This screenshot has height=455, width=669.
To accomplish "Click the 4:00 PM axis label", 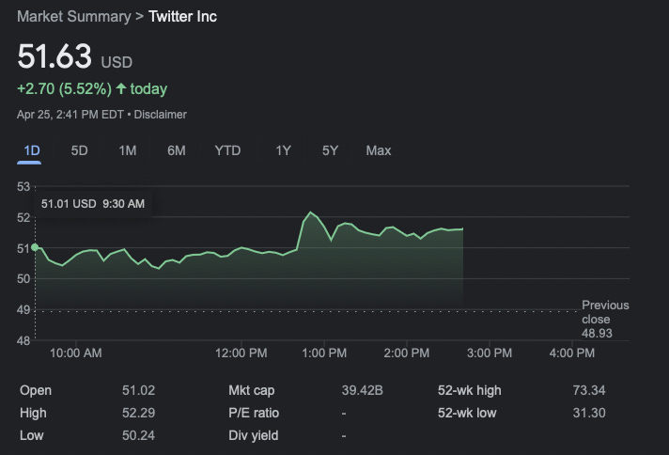I will click(571, 353).
